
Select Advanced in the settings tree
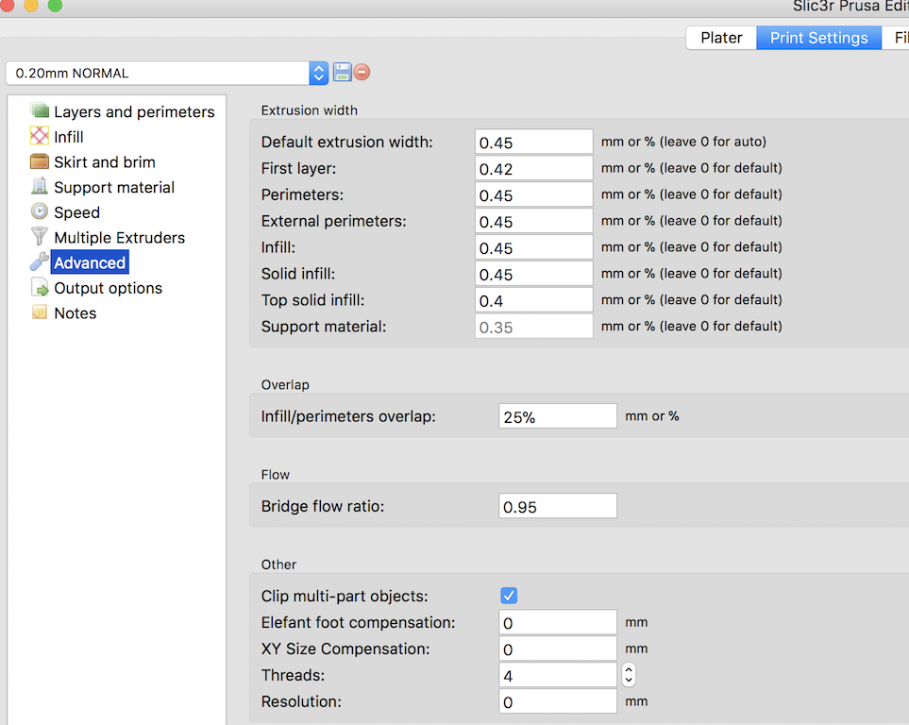[x=90, y=262]
